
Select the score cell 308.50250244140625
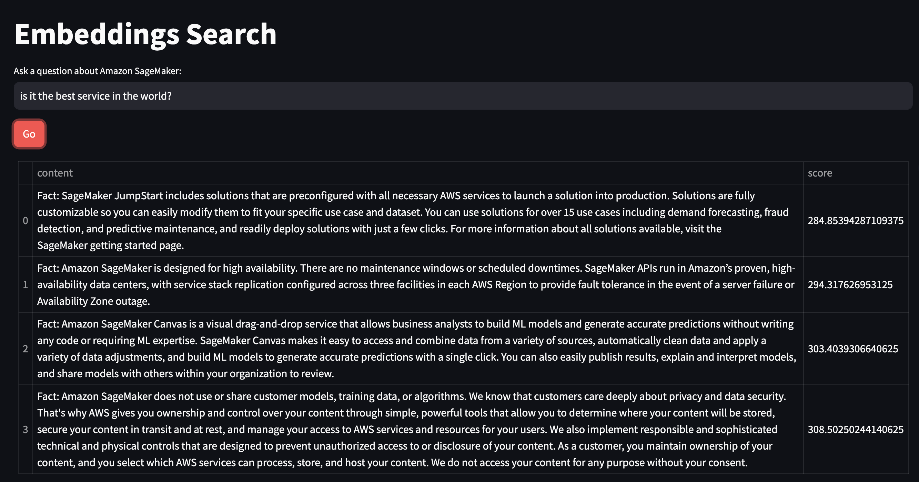(x=856, y=429)
